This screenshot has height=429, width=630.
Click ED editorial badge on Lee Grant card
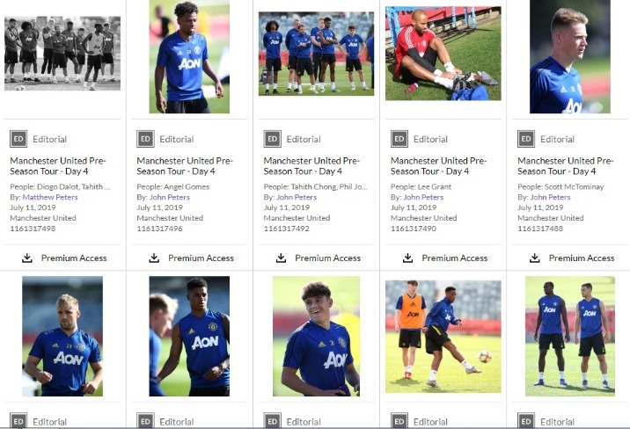[399, 139]
